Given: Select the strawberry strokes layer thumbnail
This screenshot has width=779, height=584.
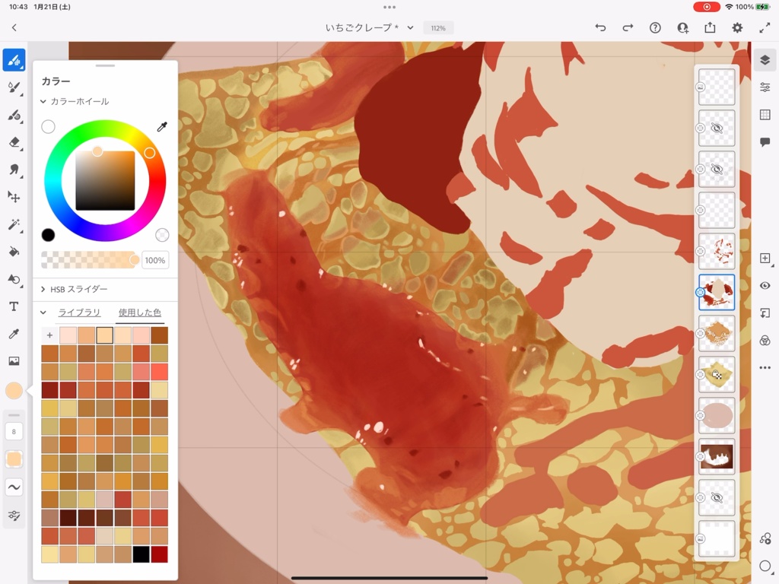Looking at the screenshot, I should [717, 251].
